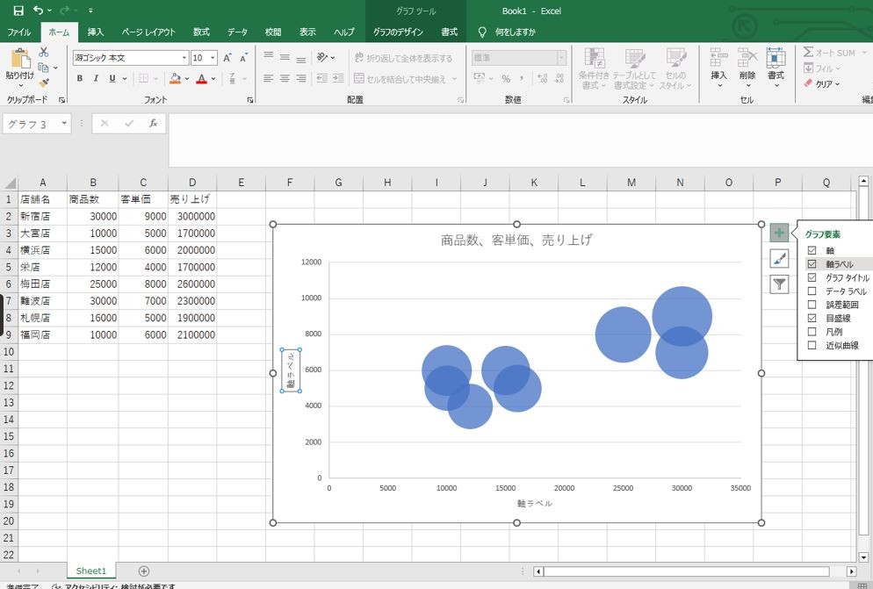Open the グラフのデザイン tab
Viewport: 873px width, 589px height.
[x=398, y=32]
